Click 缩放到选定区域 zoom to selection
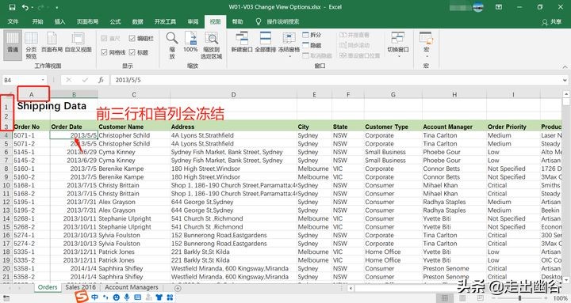 [211, 45]
